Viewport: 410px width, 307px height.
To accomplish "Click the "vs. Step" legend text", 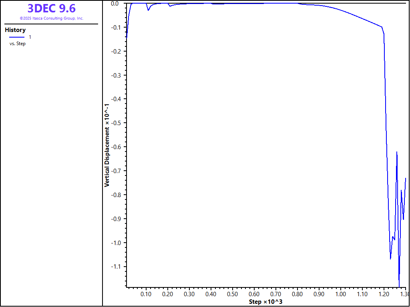I will (18, 44).
